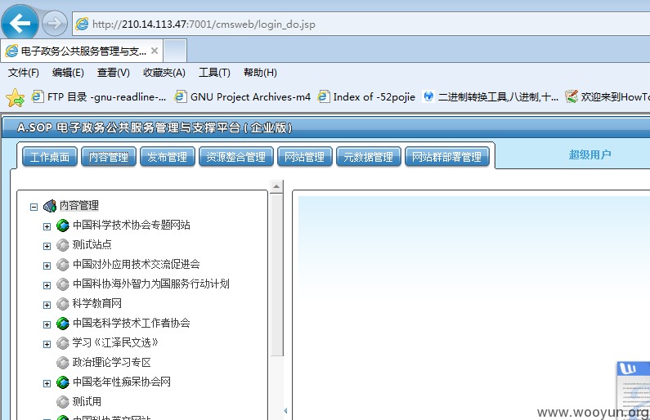Click the IE page icon in address bar
Image resolution: width=650 pixels, height=420 pixels.
tap(82, 24)
